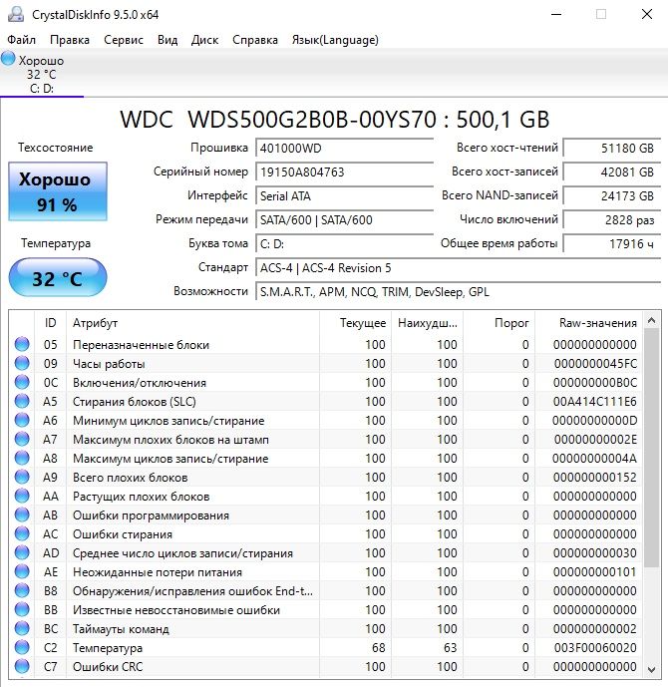Click the Техсостояние label
The width and height of the screenshot is (668, 687).
tap(55, 148)
